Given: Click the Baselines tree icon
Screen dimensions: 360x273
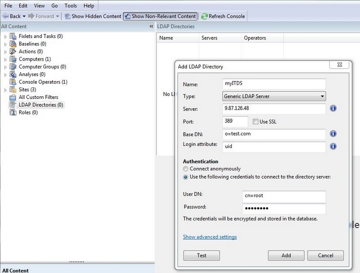Looking at the screenshot, I should coord(13,44).
